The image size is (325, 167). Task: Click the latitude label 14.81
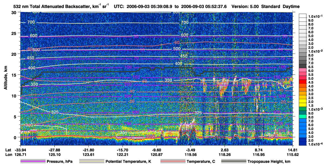292,150
